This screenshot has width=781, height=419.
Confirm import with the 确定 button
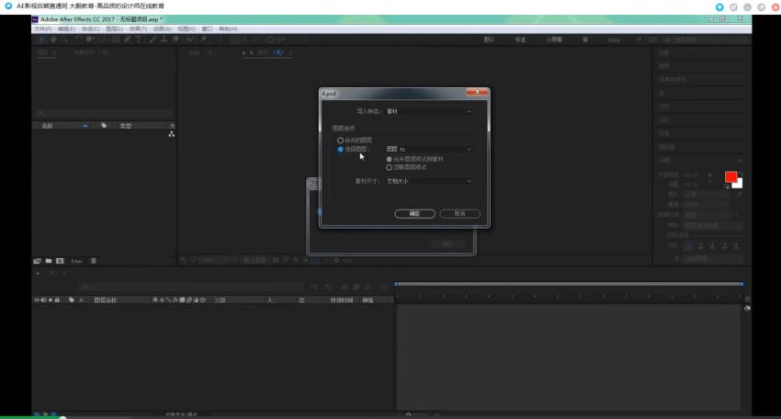pos(415,214)
